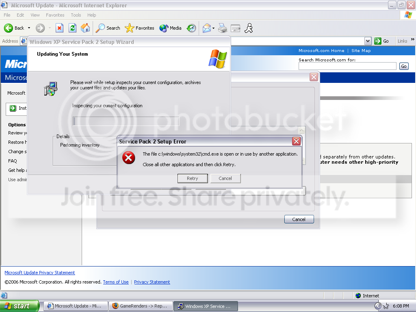This screenshot has height=312, width=416.
Task: Expand the Links toolbar chevron
Action: pyautogui.click(x=413, y=39)
